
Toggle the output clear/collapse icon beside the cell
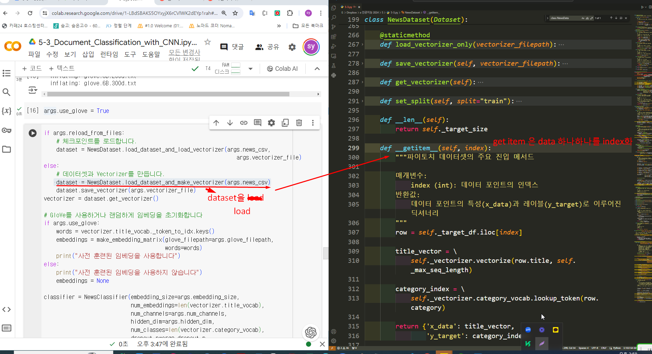[32, 90]
